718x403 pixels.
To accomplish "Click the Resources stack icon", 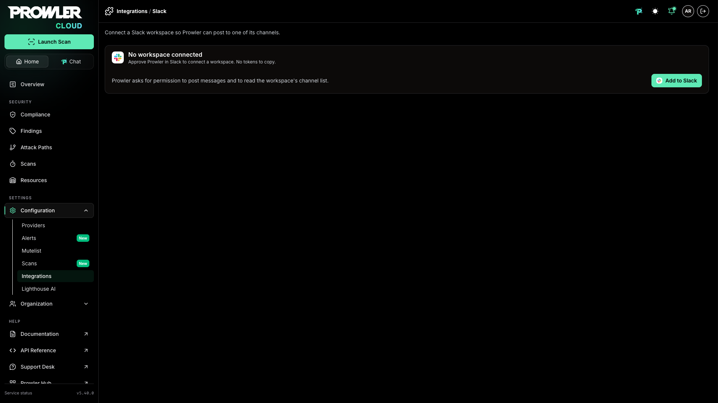I will pyautogui.click(x=13, y=180).
